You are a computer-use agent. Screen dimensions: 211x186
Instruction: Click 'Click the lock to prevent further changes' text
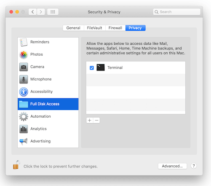[61, 167]
